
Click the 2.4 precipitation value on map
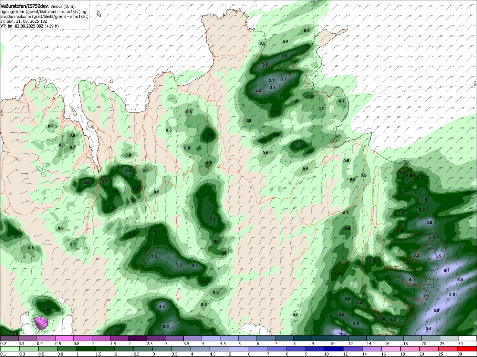click(x=128, y=171)
